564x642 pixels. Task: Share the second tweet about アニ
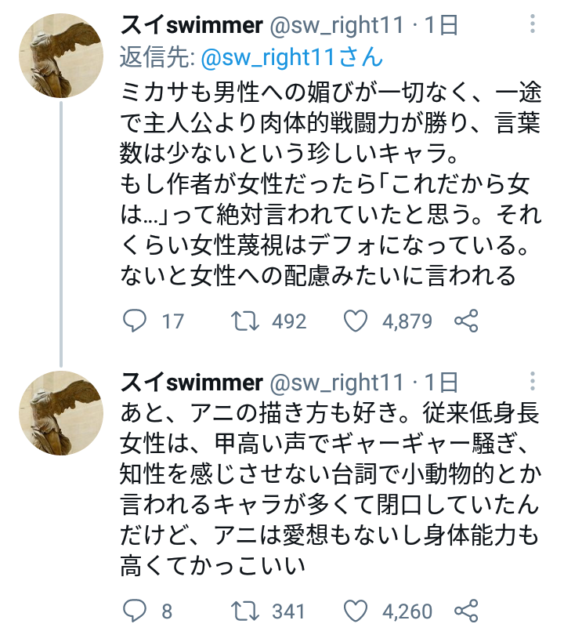point(466,611)
